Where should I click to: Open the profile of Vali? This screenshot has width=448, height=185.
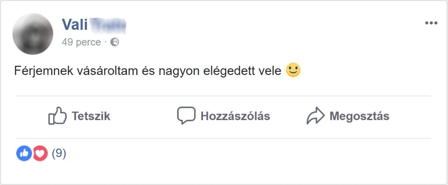(75, 25)
